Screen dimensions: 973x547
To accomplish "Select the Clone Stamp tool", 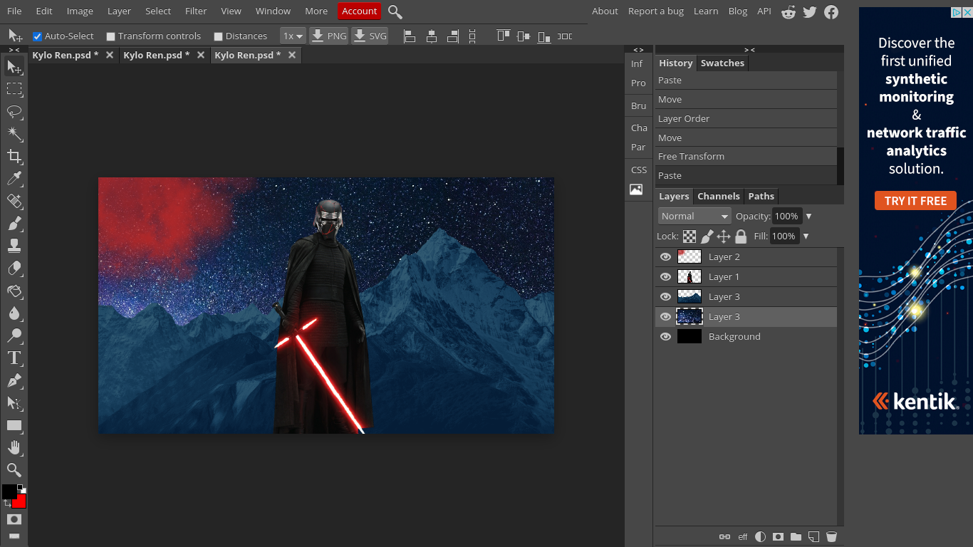I will 14,246.
